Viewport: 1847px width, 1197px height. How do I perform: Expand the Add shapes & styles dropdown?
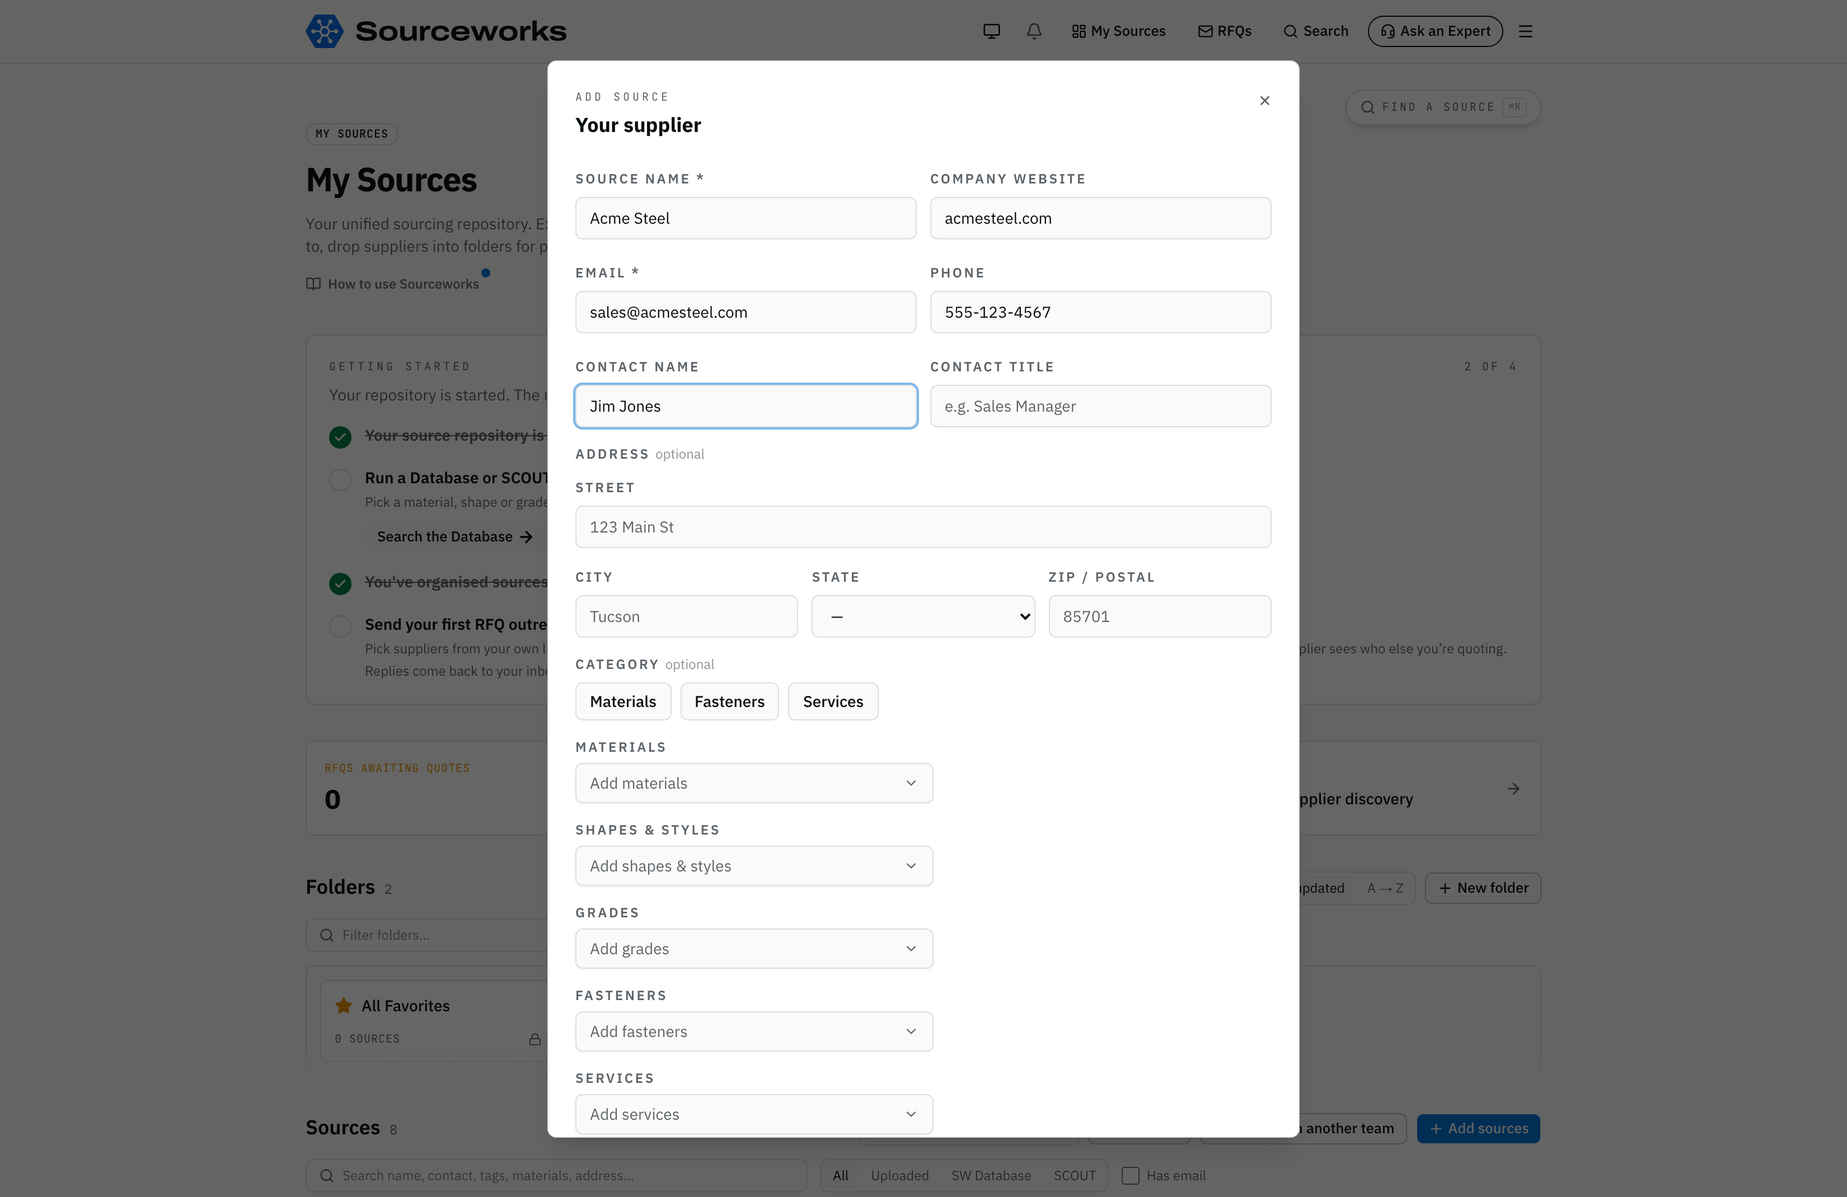(753, 866)
